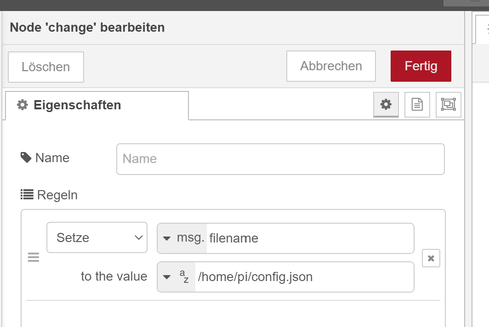The width and height of the screenshot is (489, 327).
Task: Open the node properties gear icon
Action: click(x=386, y=105)
